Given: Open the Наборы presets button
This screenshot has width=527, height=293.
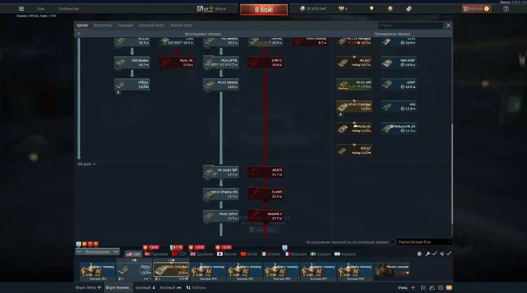Looking at the screenshot, I should 196,288.
